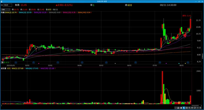The width and height of the screenshot is (204, 110).
Task: Click the purple triangle marker right of 07/03
Action: pyautogui.click(x=166, y=63)
